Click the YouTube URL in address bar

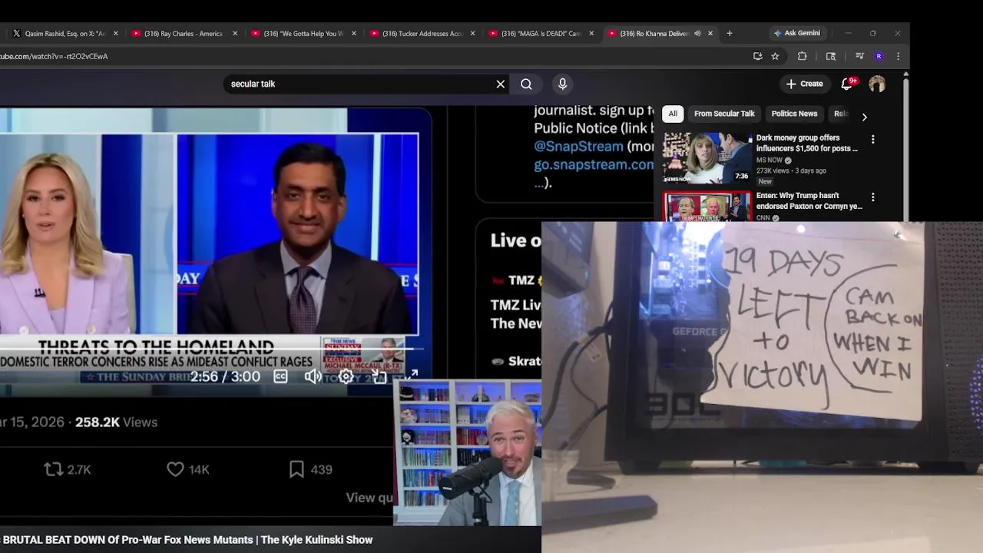click(x=54, y=56)
